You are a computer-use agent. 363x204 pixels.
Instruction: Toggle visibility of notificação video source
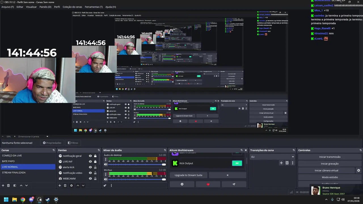click(90, 173)
